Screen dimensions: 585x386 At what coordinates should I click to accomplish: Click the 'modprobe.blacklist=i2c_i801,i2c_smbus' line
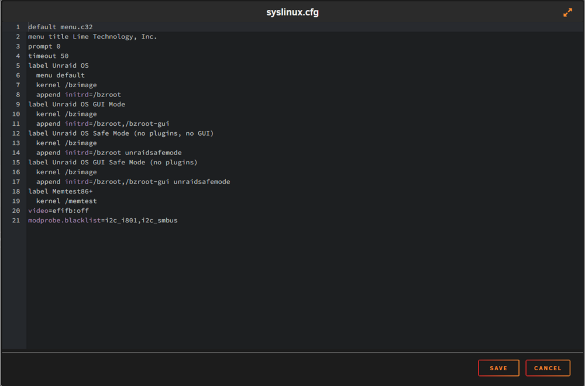102,221
